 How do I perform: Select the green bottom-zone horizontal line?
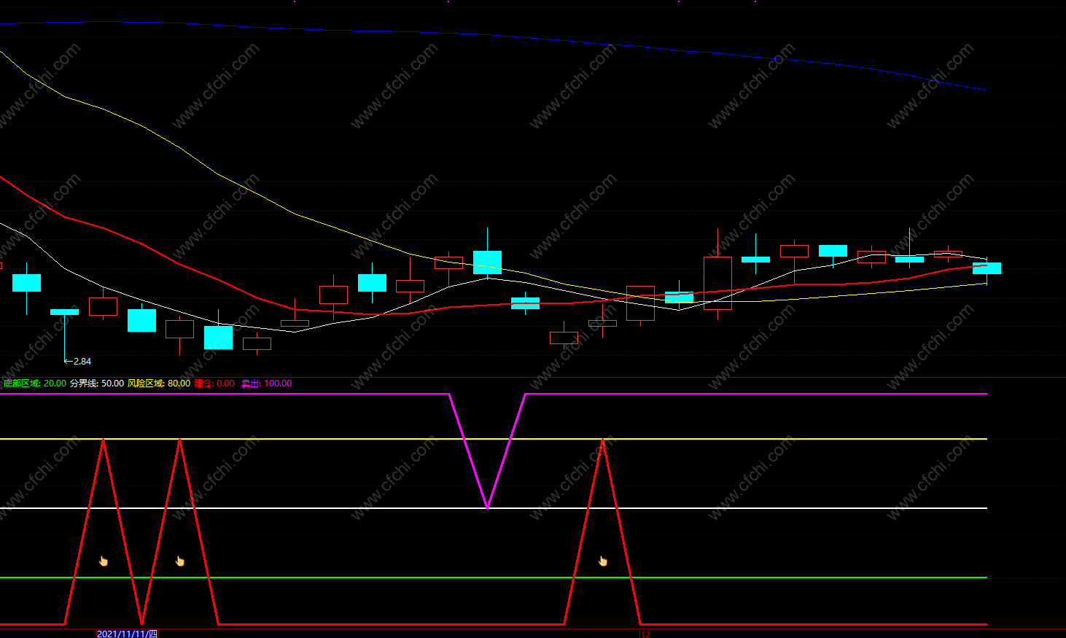494,577
